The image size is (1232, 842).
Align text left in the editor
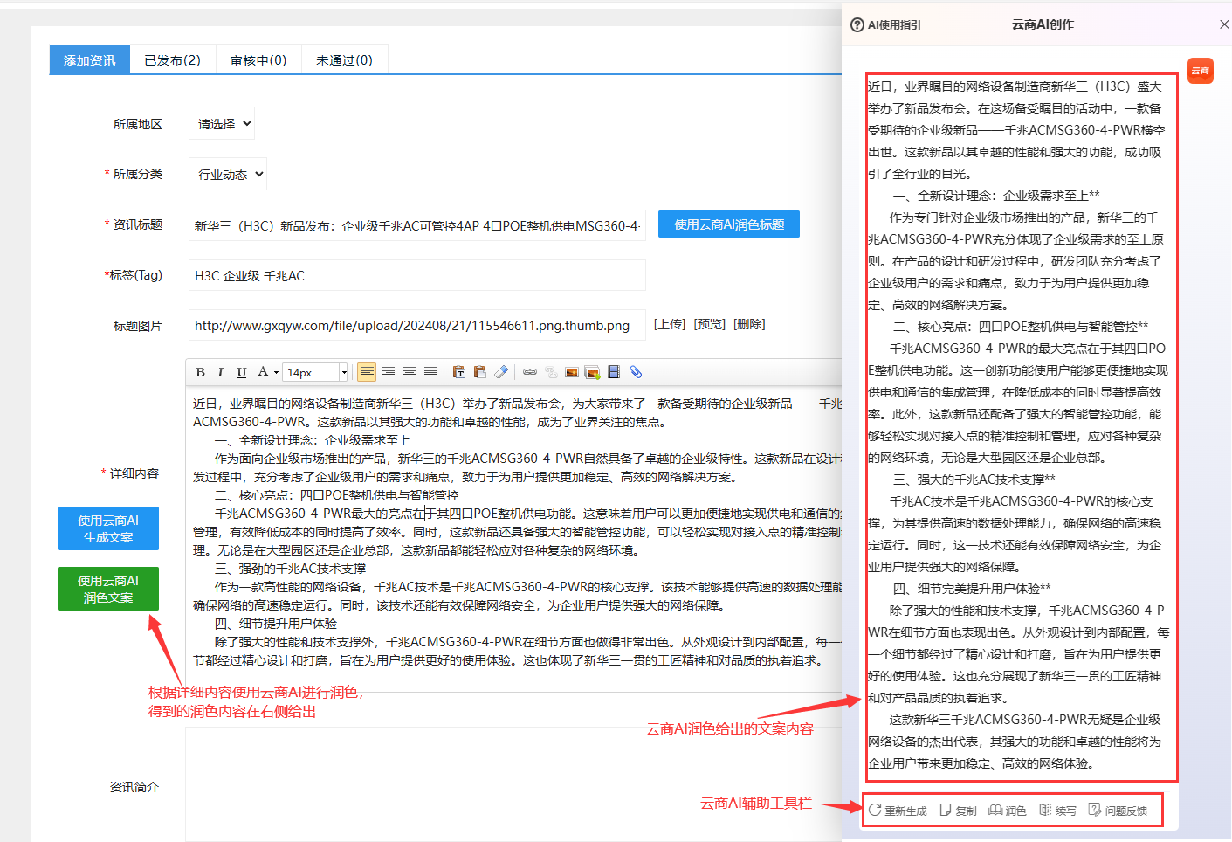click(x=368, y=372)
